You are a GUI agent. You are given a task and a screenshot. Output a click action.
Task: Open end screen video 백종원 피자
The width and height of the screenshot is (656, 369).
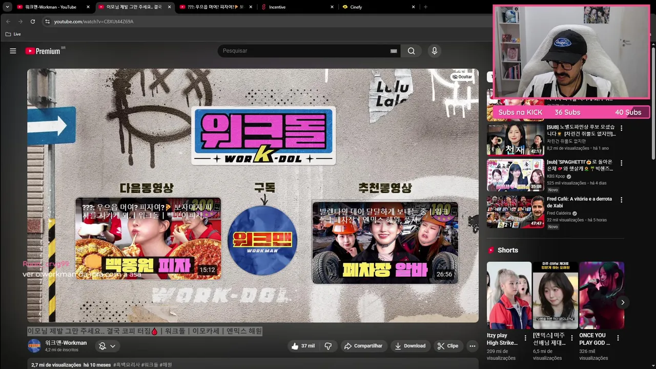tap(148, 238)
